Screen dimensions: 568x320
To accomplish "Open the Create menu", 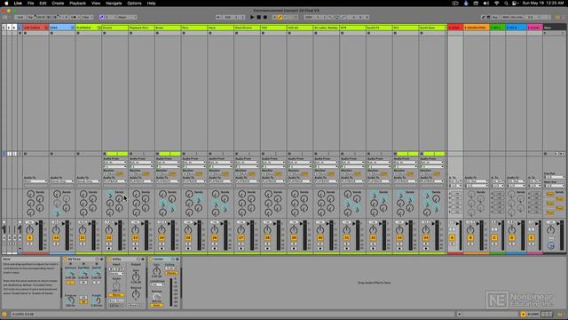I will (58, 4).
